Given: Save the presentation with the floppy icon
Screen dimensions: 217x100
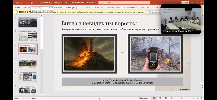Looking at the screenshot, I should coord(17,3).
